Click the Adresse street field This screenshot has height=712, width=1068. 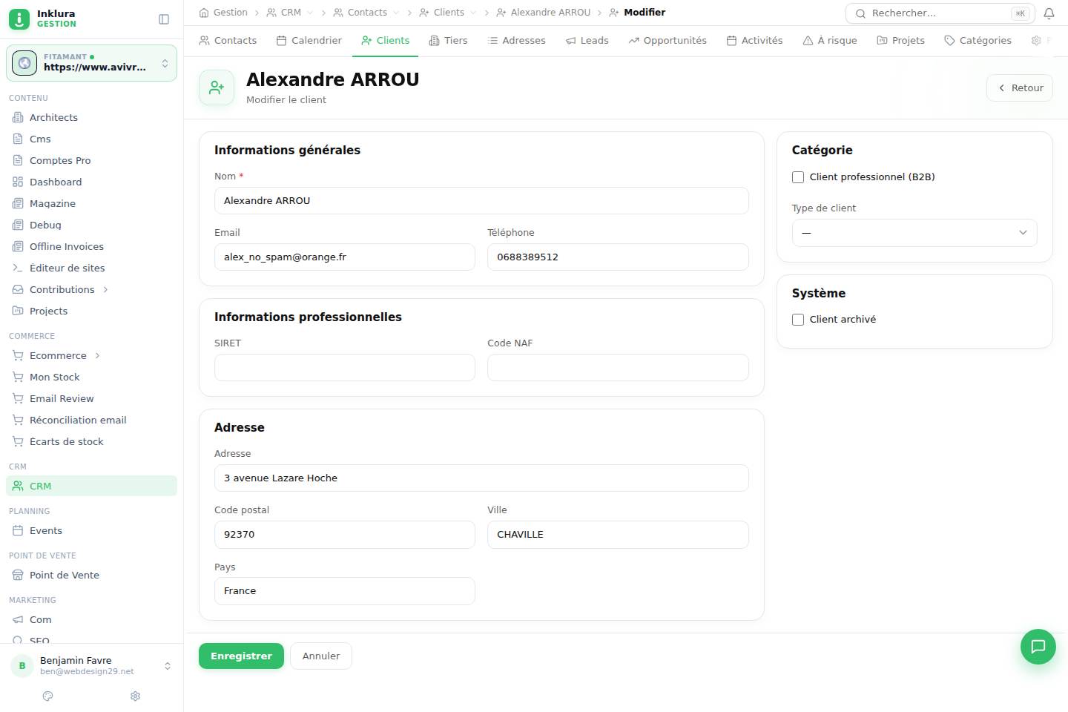[481, 478]
